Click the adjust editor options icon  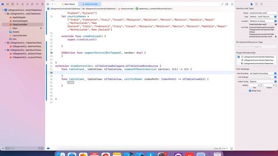tap(227, 4)
